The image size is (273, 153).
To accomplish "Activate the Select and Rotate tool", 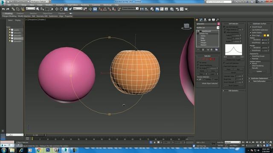I will click(61, 9).
